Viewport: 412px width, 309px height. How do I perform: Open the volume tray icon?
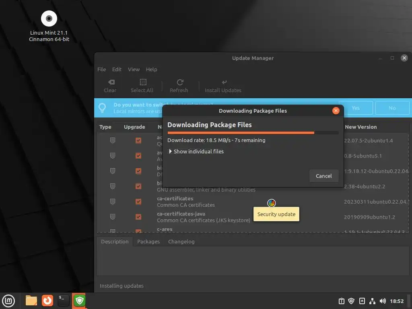pyautogui.click(x=383, y=301)
